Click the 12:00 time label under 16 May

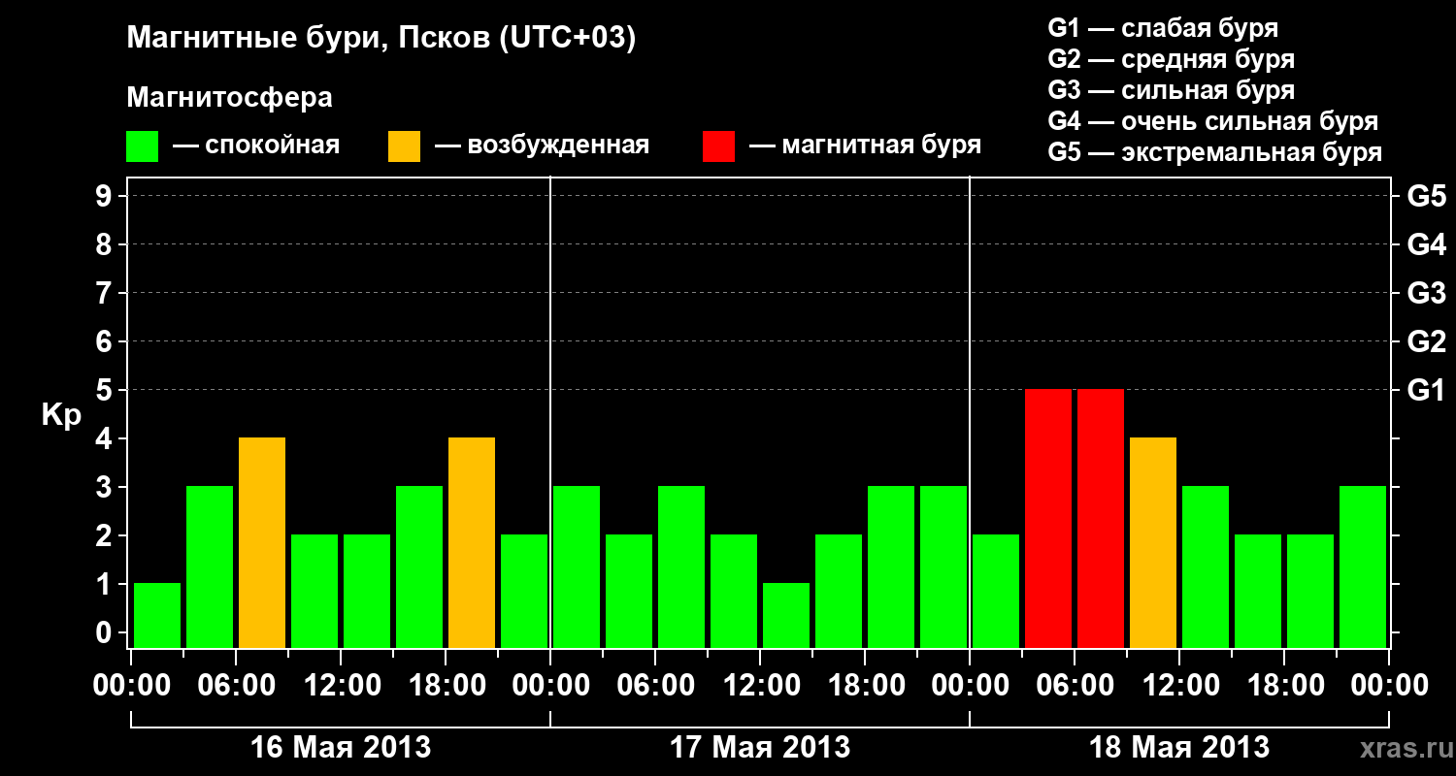(341, 686)
